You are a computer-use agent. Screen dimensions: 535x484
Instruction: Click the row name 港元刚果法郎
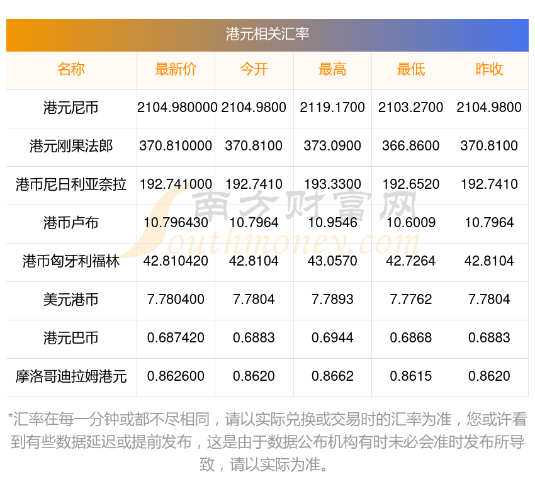(71, 146)
